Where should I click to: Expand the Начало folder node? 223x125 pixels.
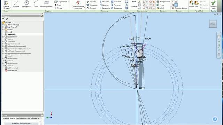coord(3,30)
